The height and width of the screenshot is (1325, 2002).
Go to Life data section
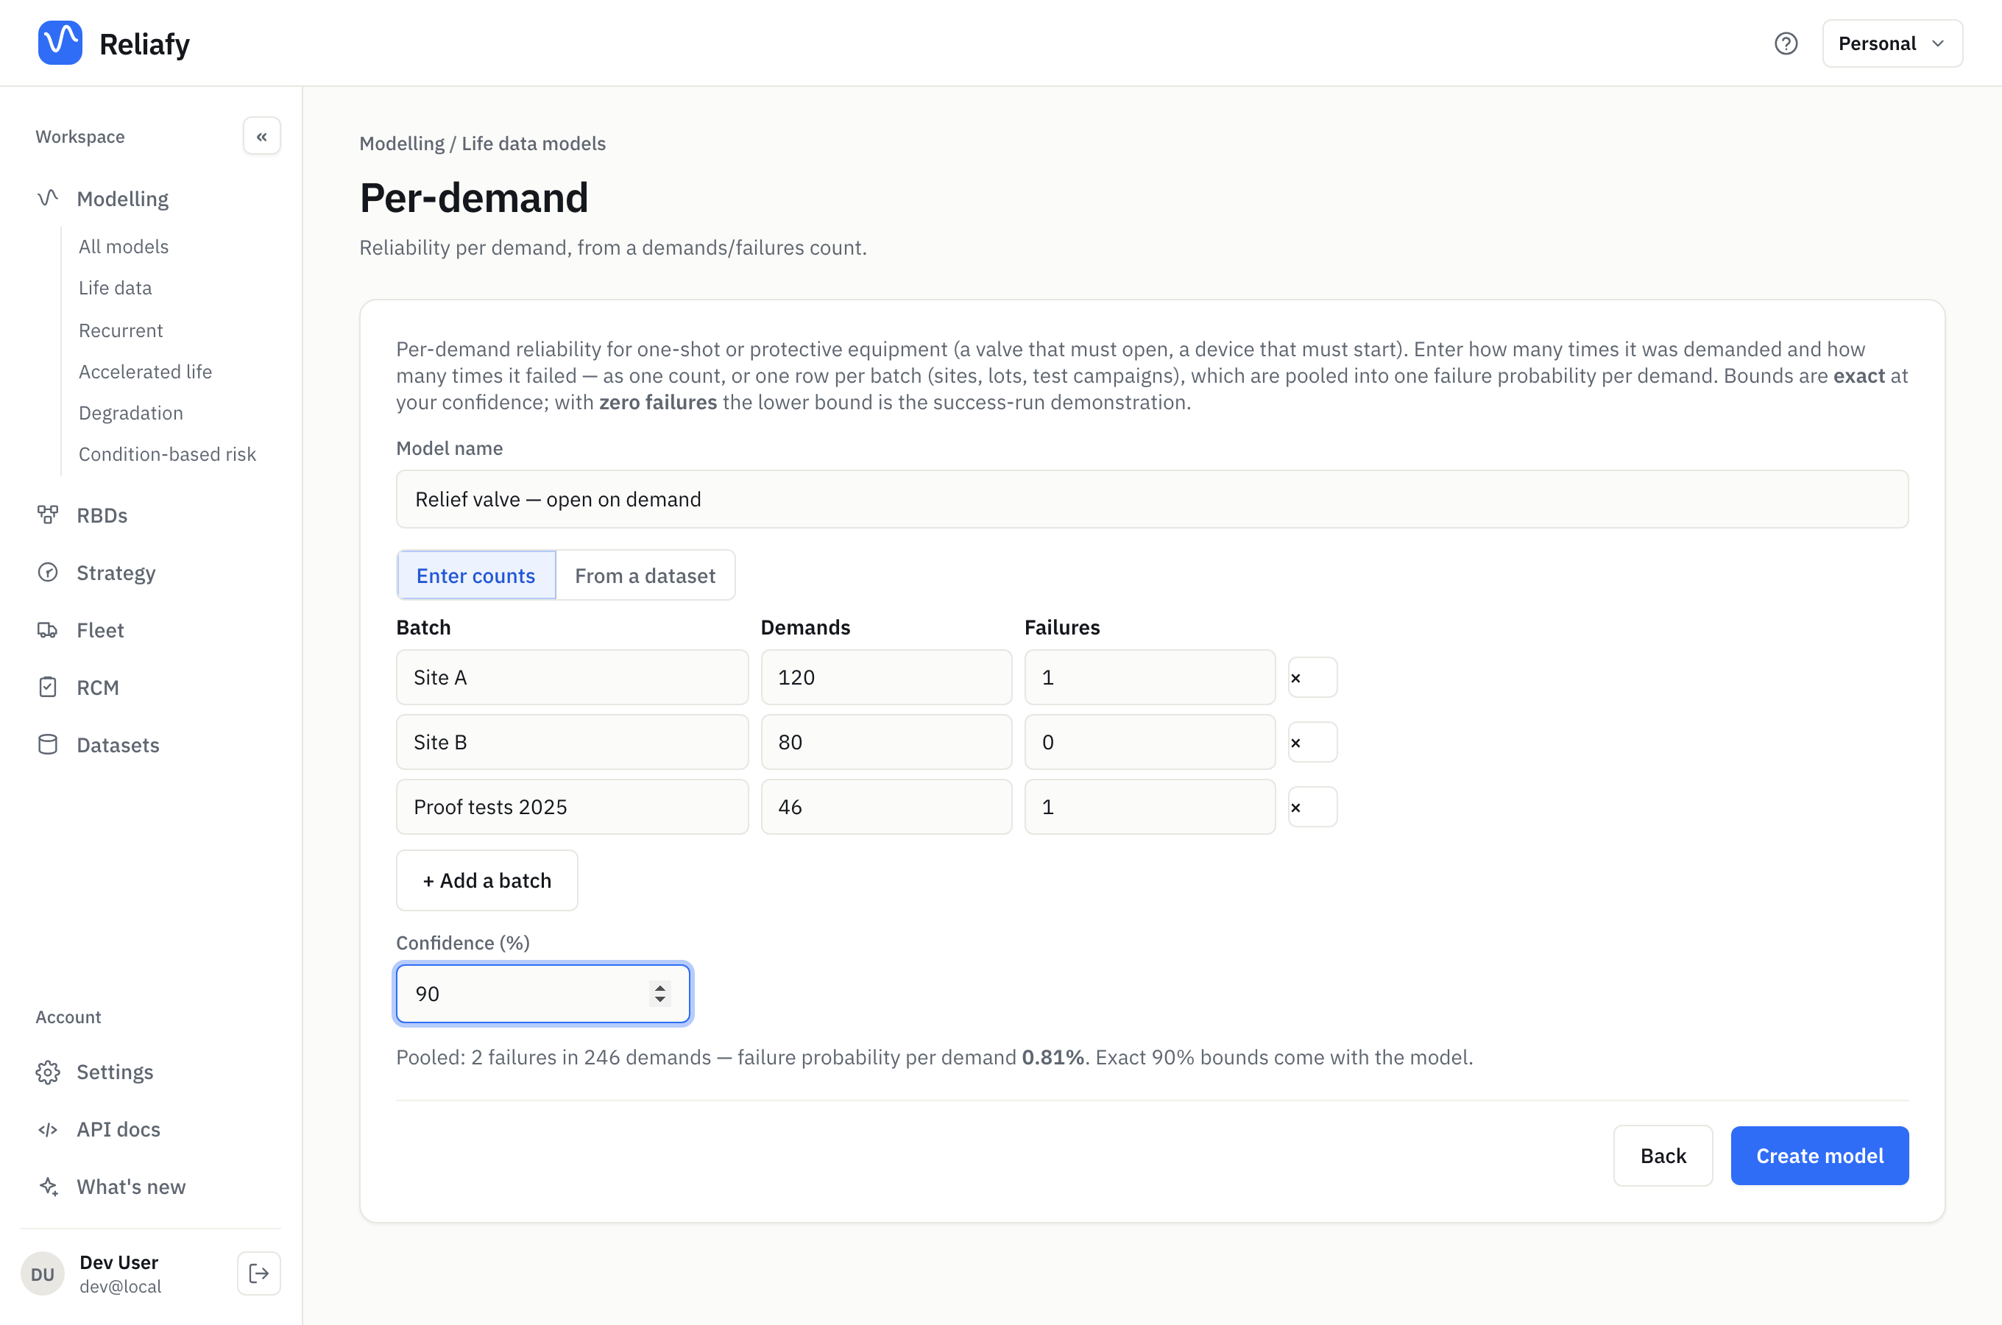tap(115, 287)
